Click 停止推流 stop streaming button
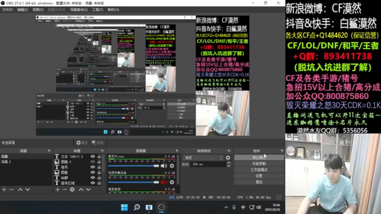Screen dimensions: 381x214 click(259, 158)
